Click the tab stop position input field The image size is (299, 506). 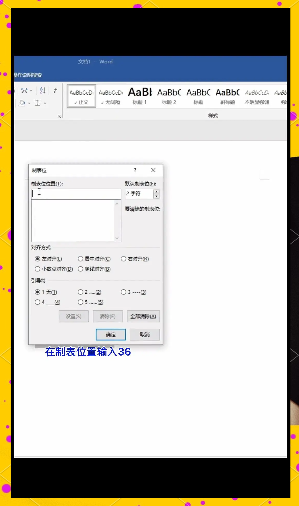tap(76, 194)
